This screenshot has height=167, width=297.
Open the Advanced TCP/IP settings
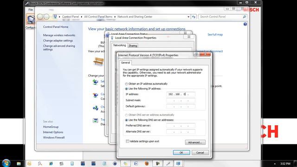tap(195, 142)
